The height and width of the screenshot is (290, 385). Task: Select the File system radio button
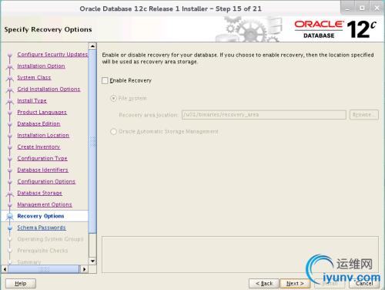coord(113,99)
